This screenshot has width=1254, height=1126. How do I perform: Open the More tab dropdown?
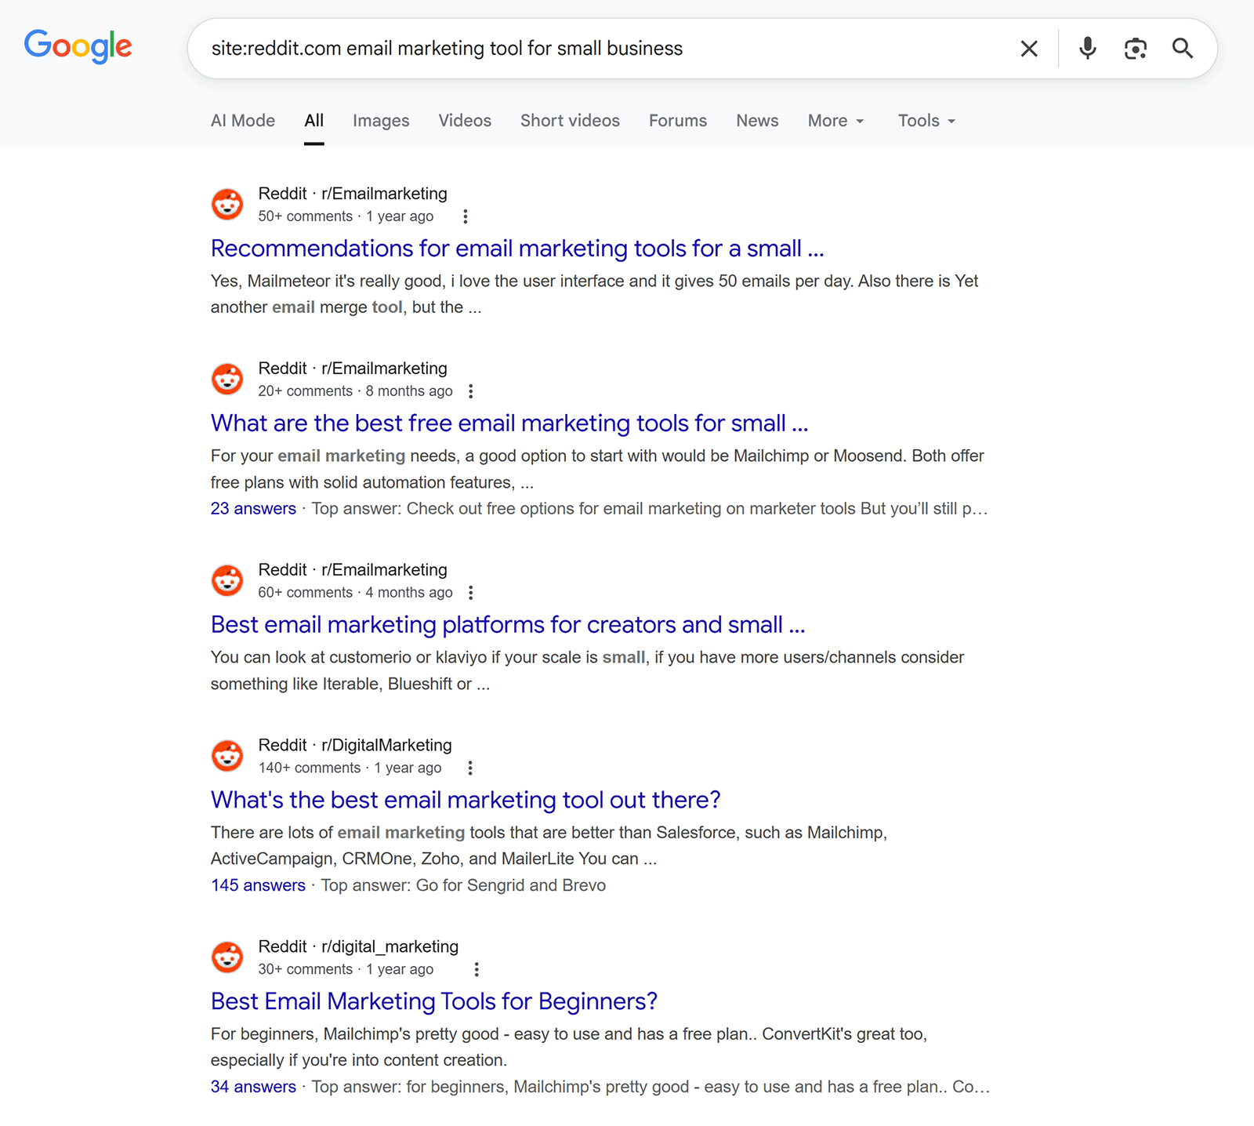[x=835, y=121]
